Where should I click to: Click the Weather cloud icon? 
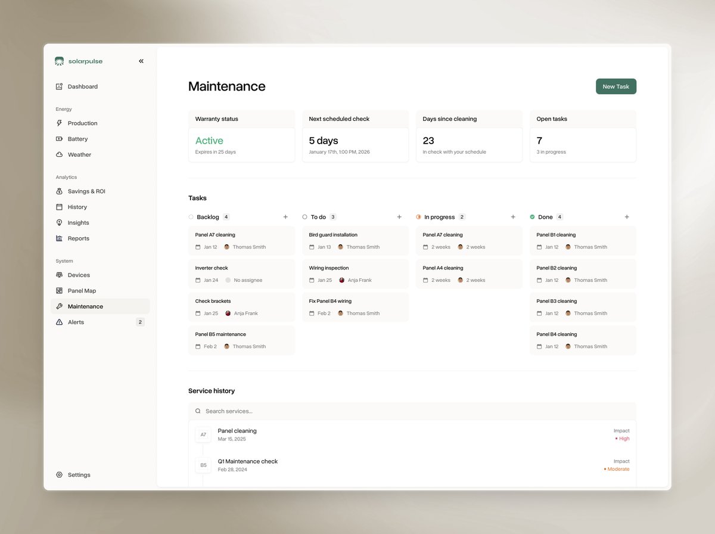[x=59, y=154]
